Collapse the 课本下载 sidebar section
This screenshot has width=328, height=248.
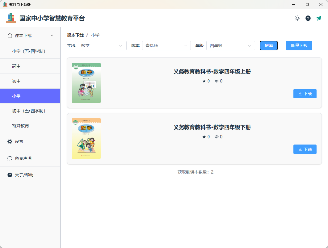click(x=52, y=35)
